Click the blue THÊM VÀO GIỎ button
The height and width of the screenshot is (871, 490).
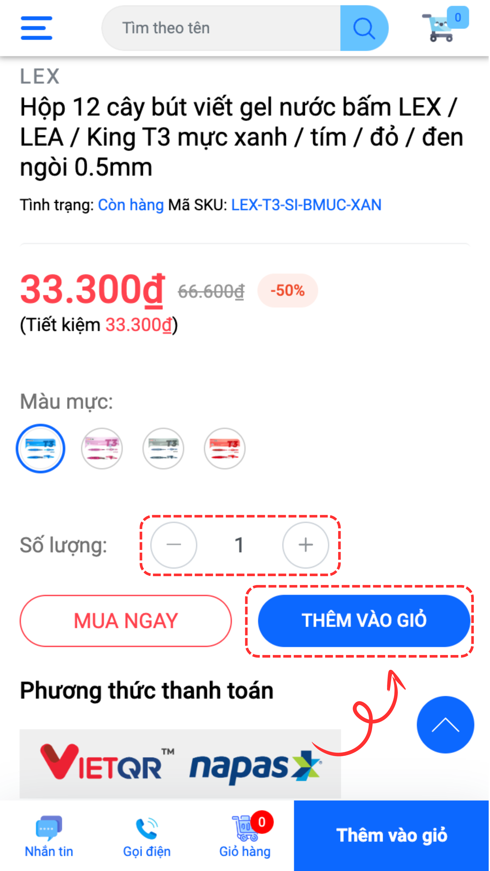pos(365,621)
